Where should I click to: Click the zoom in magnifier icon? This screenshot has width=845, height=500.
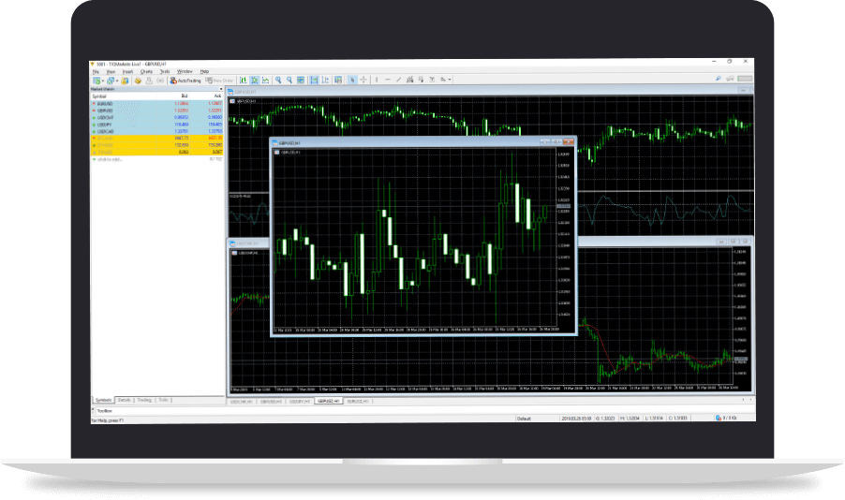(279, 81)
